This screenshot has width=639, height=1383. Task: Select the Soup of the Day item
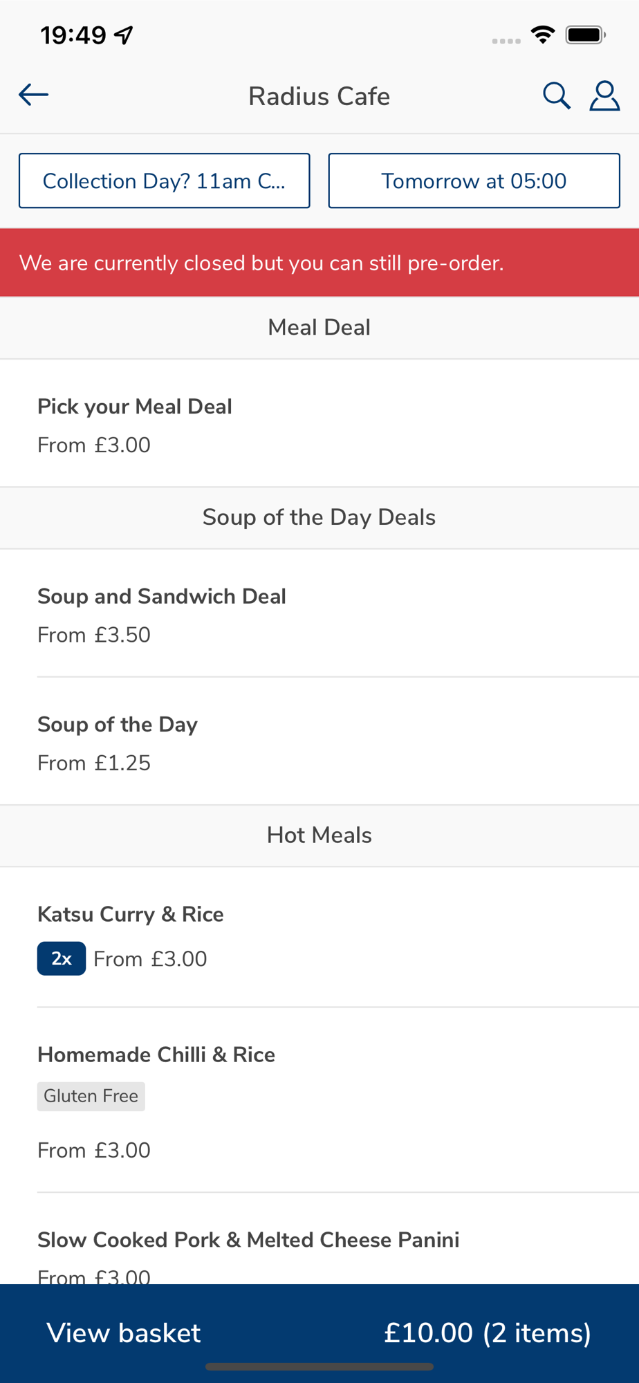(x=319, y=743)
